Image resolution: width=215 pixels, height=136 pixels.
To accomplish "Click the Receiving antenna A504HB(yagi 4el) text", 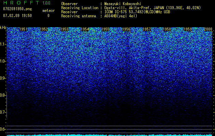I will pyautogui.click(x=121, y=16).
